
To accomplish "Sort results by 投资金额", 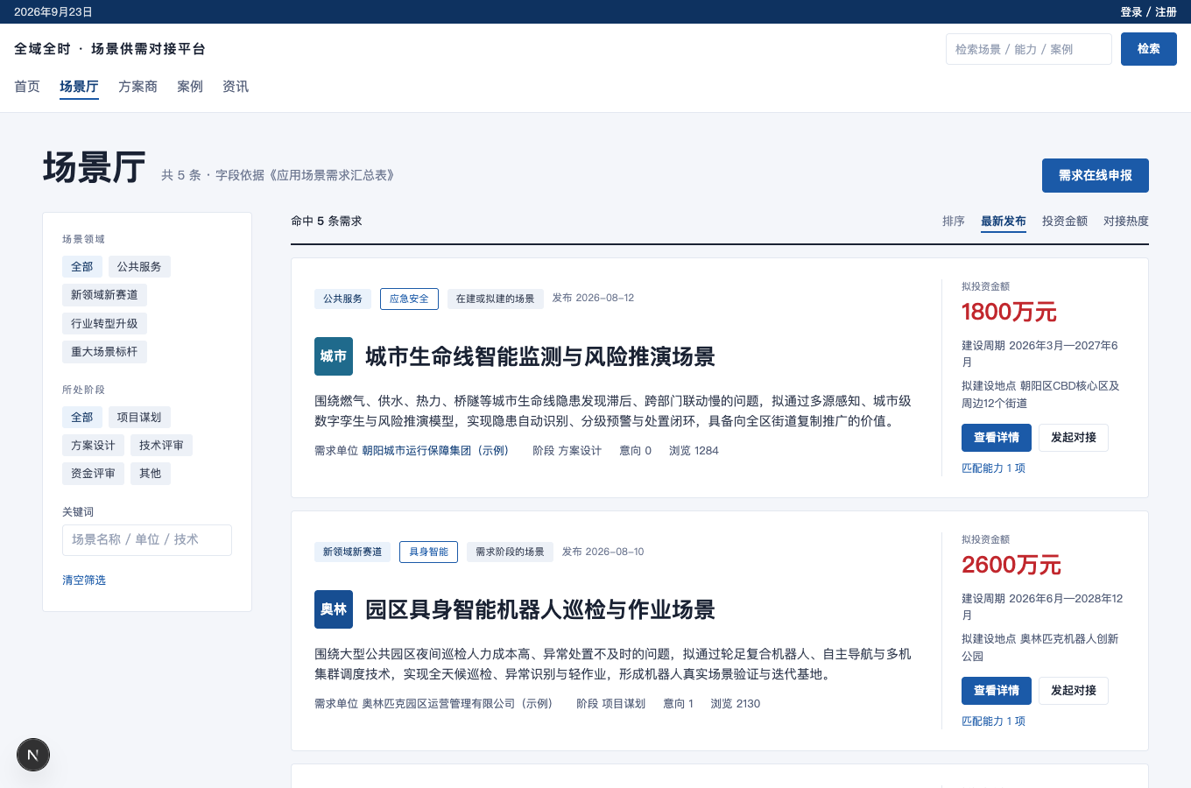I will coord(1065,222).
